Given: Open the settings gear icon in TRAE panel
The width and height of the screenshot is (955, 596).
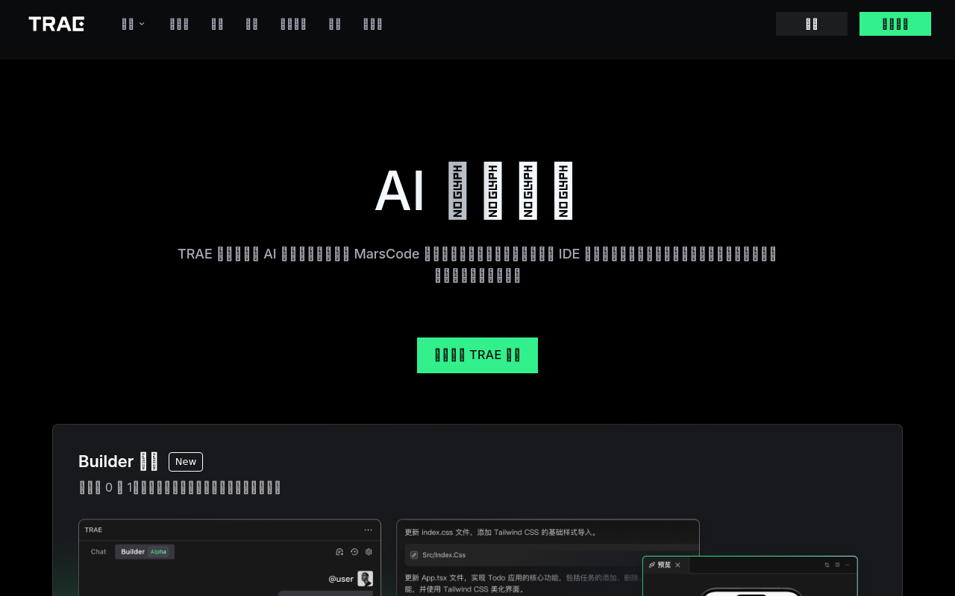Looking at the screenshot, I should 369,552.
